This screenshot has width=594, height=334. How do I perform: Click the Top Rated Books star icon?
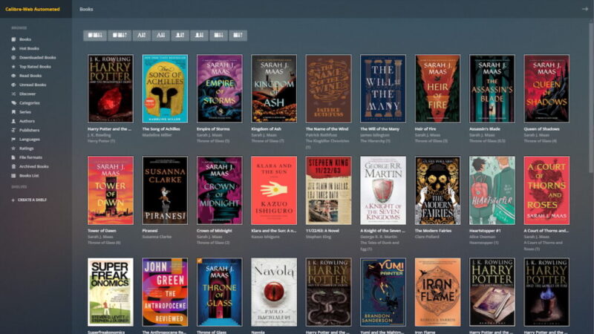click(x=13, y=67)
